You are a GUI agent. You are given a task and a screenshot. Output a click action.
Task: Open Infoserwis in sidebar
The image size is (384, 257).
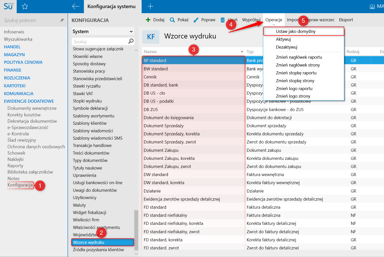14,32
